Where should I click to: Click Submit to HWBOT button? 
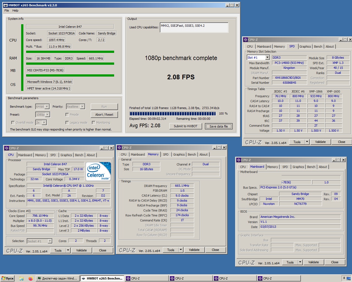186,126
